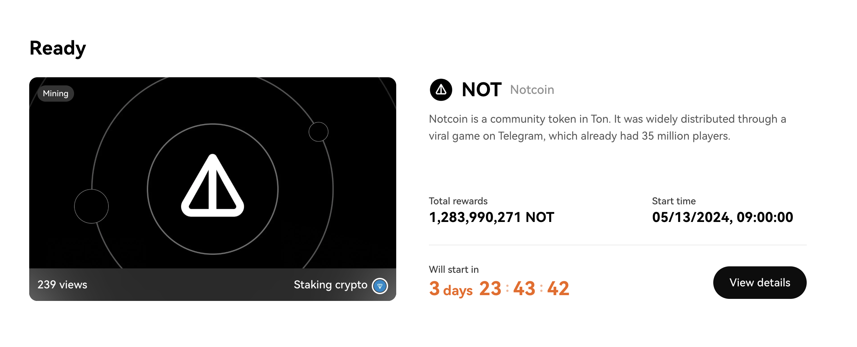Click the small orbiting circle at upper right
857x347 pixels.
coord(318,132)
